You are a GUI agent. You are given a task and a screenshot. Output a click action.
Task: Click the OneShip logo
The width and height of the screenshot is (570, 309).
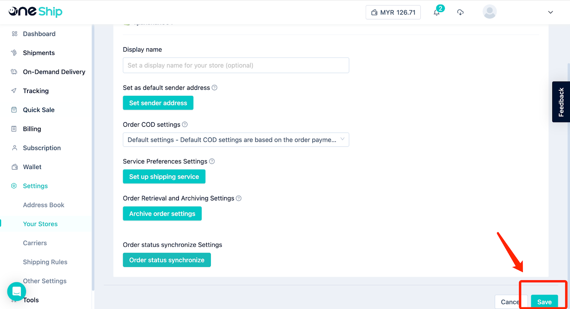[35, 12]
